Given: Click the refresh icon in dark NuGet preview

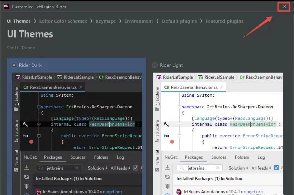Looking at the screenshot, I should coord(27,177).
